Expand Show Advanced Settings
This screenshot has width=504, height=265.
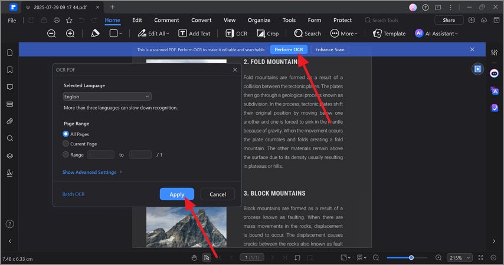92,173
